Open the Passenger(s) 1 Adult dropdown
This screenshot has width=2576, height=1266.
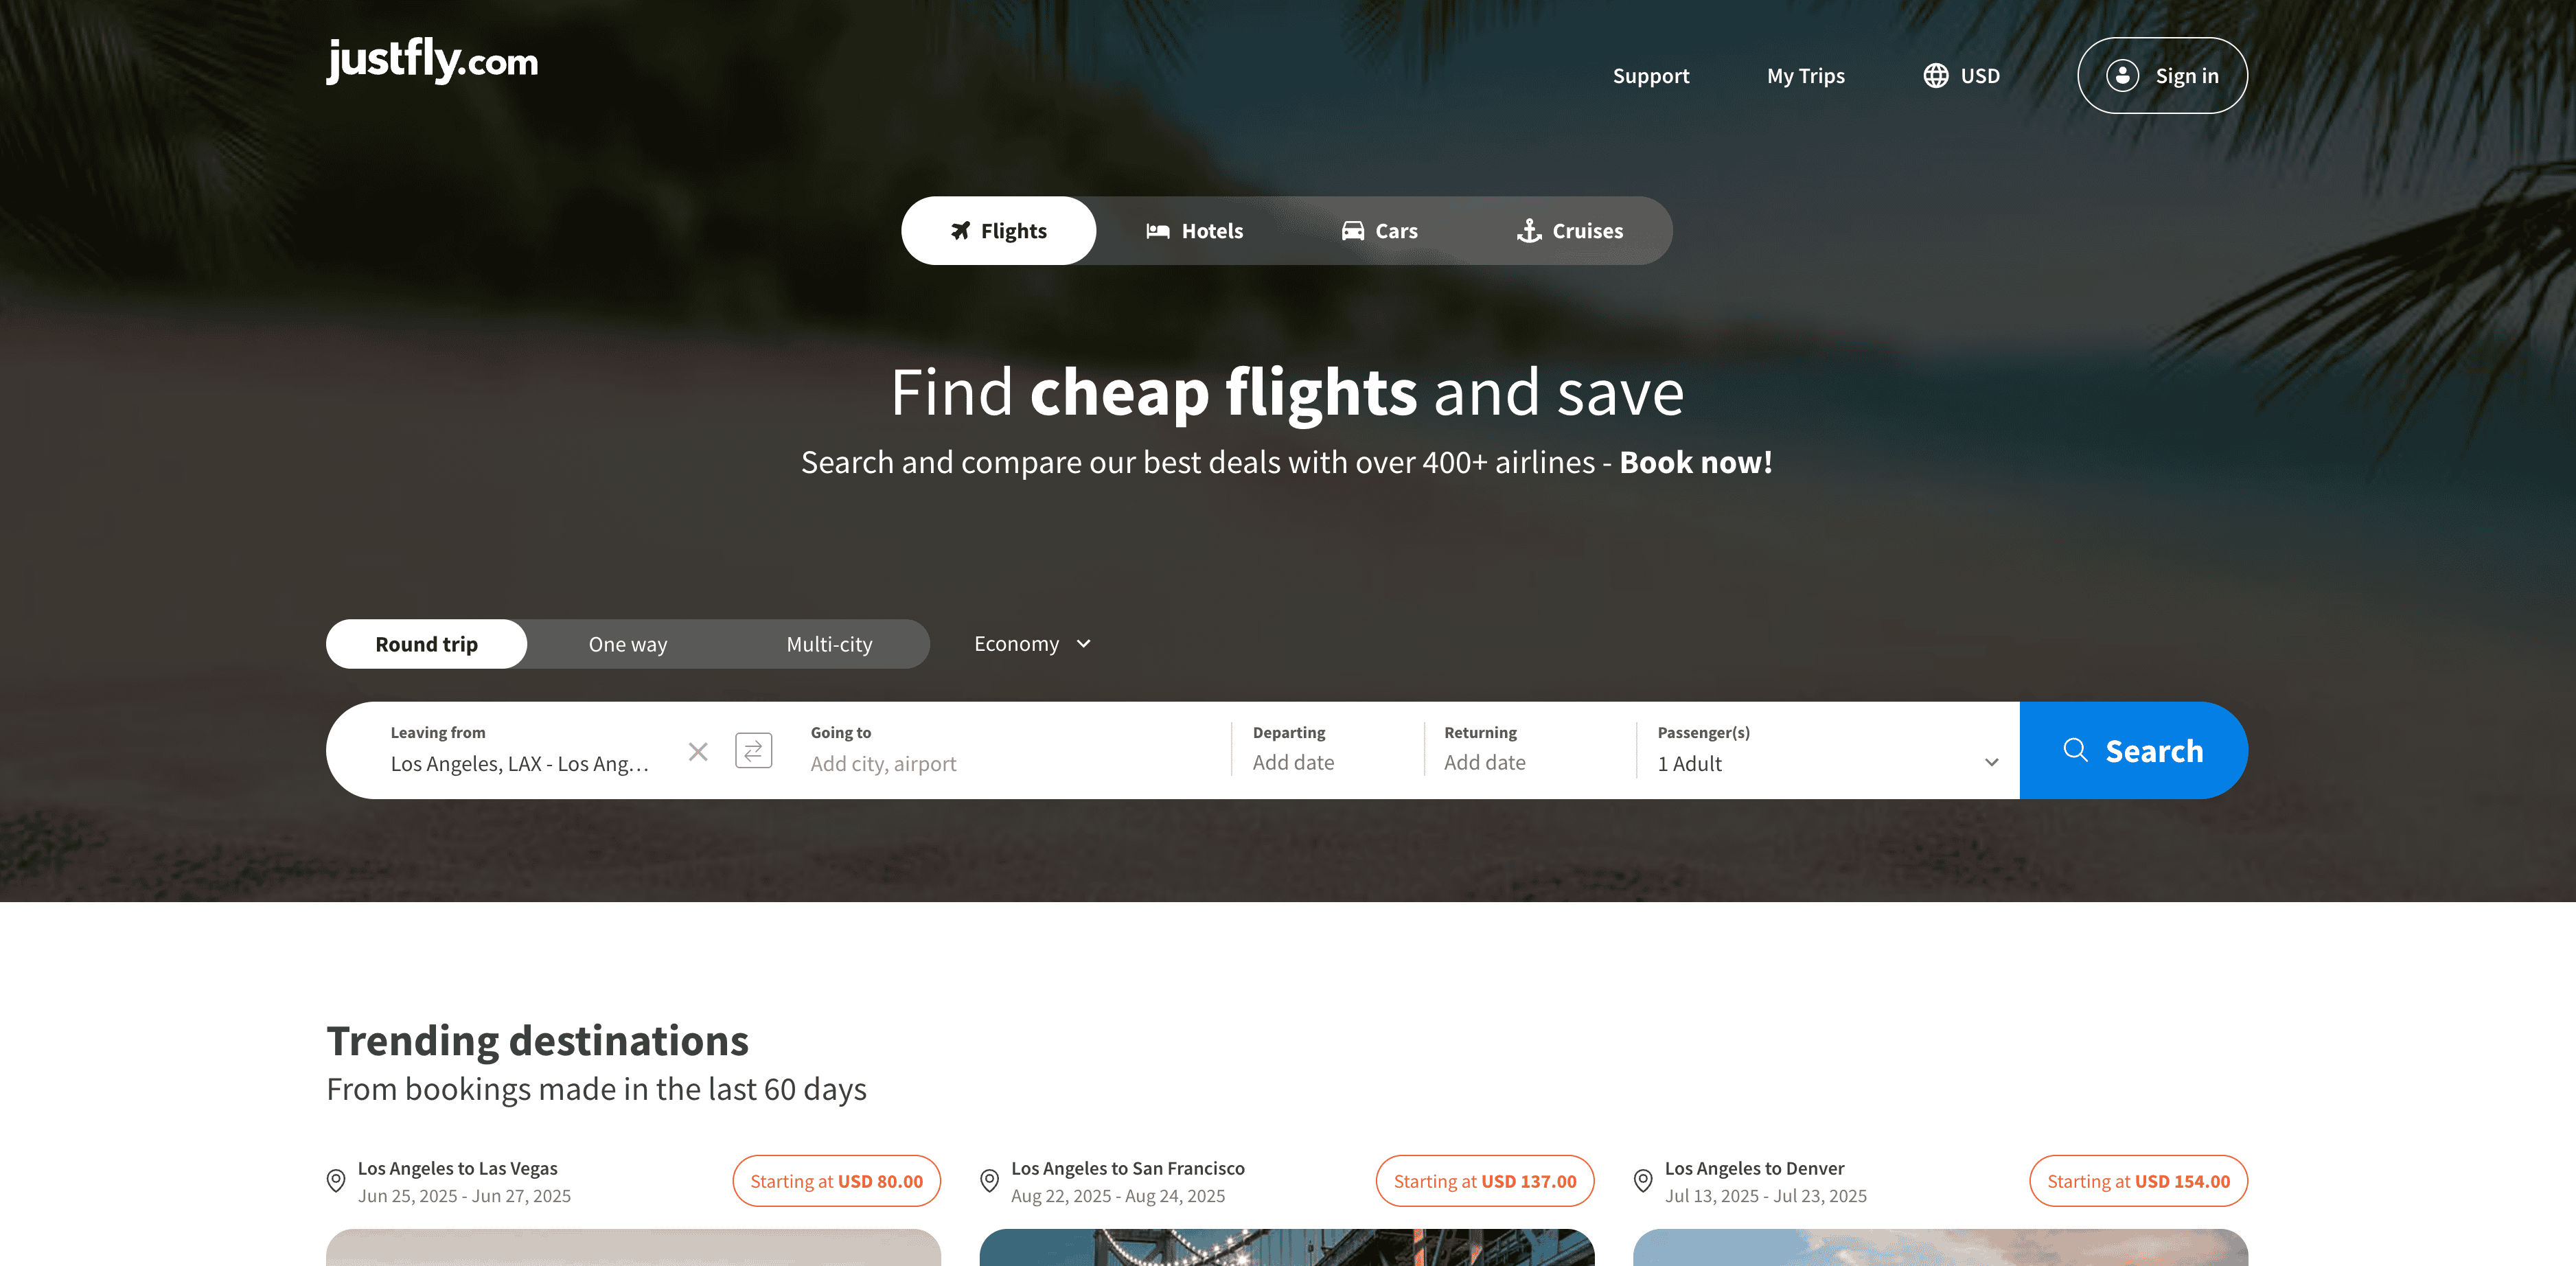click(1827, 750)
